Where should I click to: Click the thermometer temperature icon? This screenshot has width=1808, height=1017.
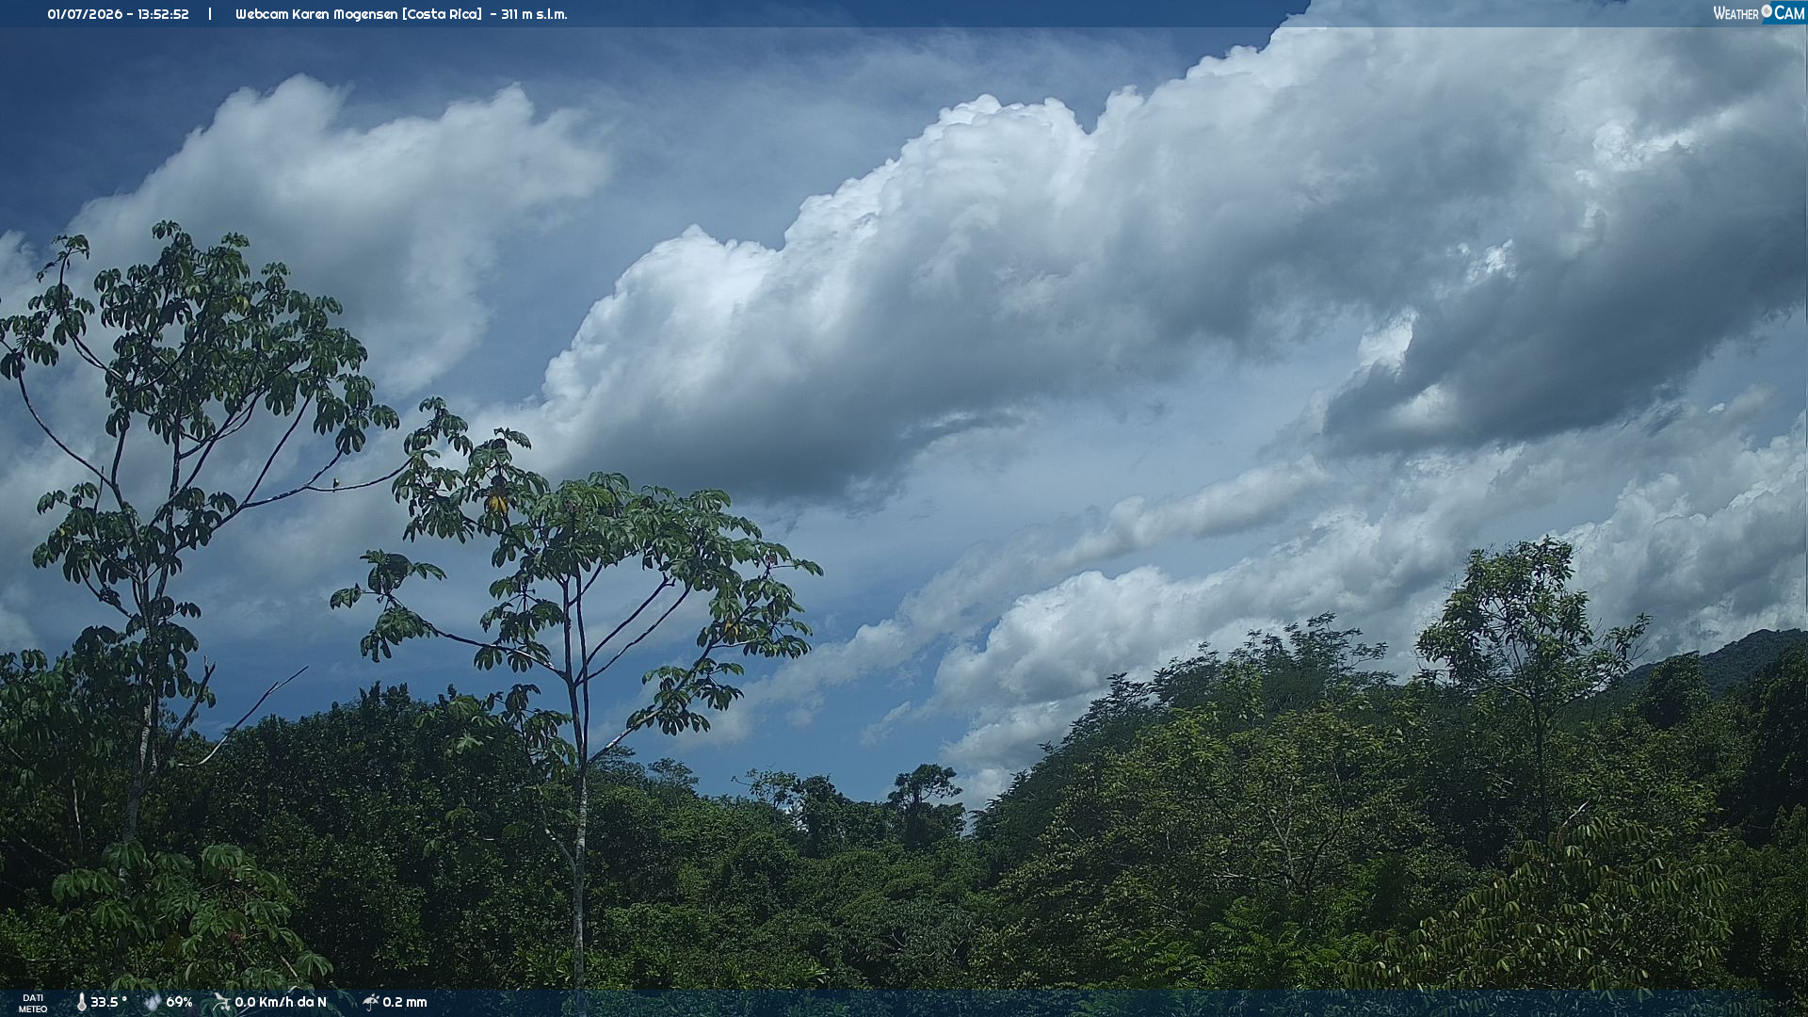81,1003
